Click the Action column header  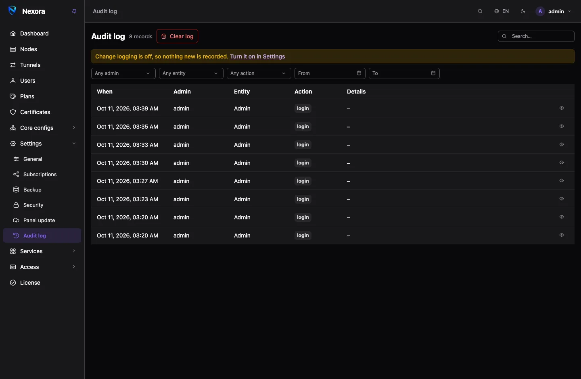pos(303,92)
